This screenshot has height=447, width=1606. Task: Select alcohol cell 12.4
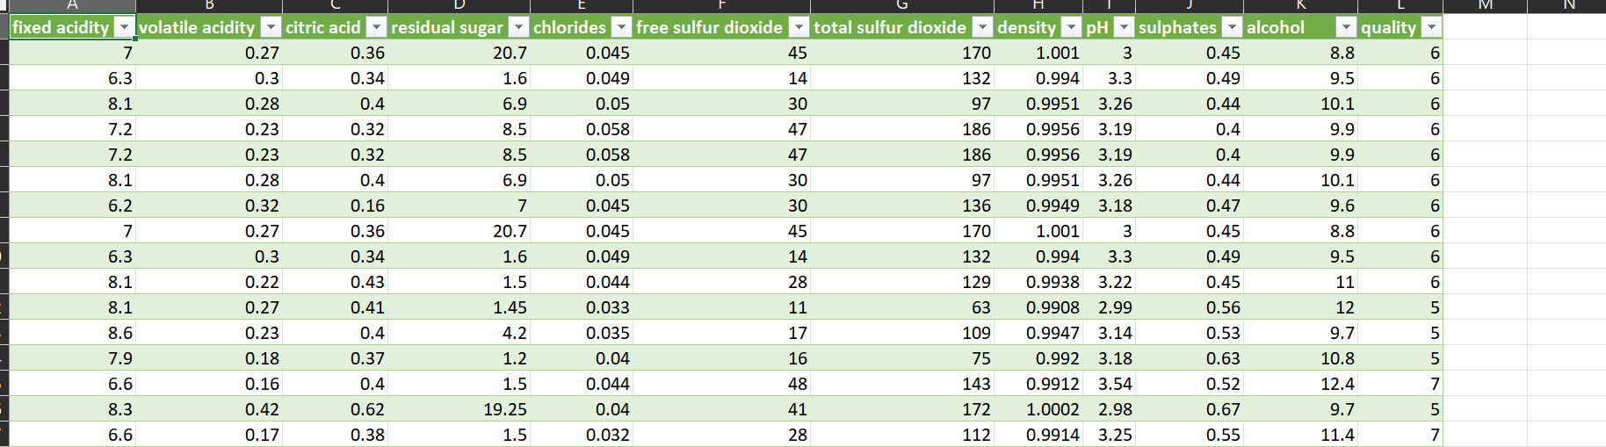(x=1300, y=384)
